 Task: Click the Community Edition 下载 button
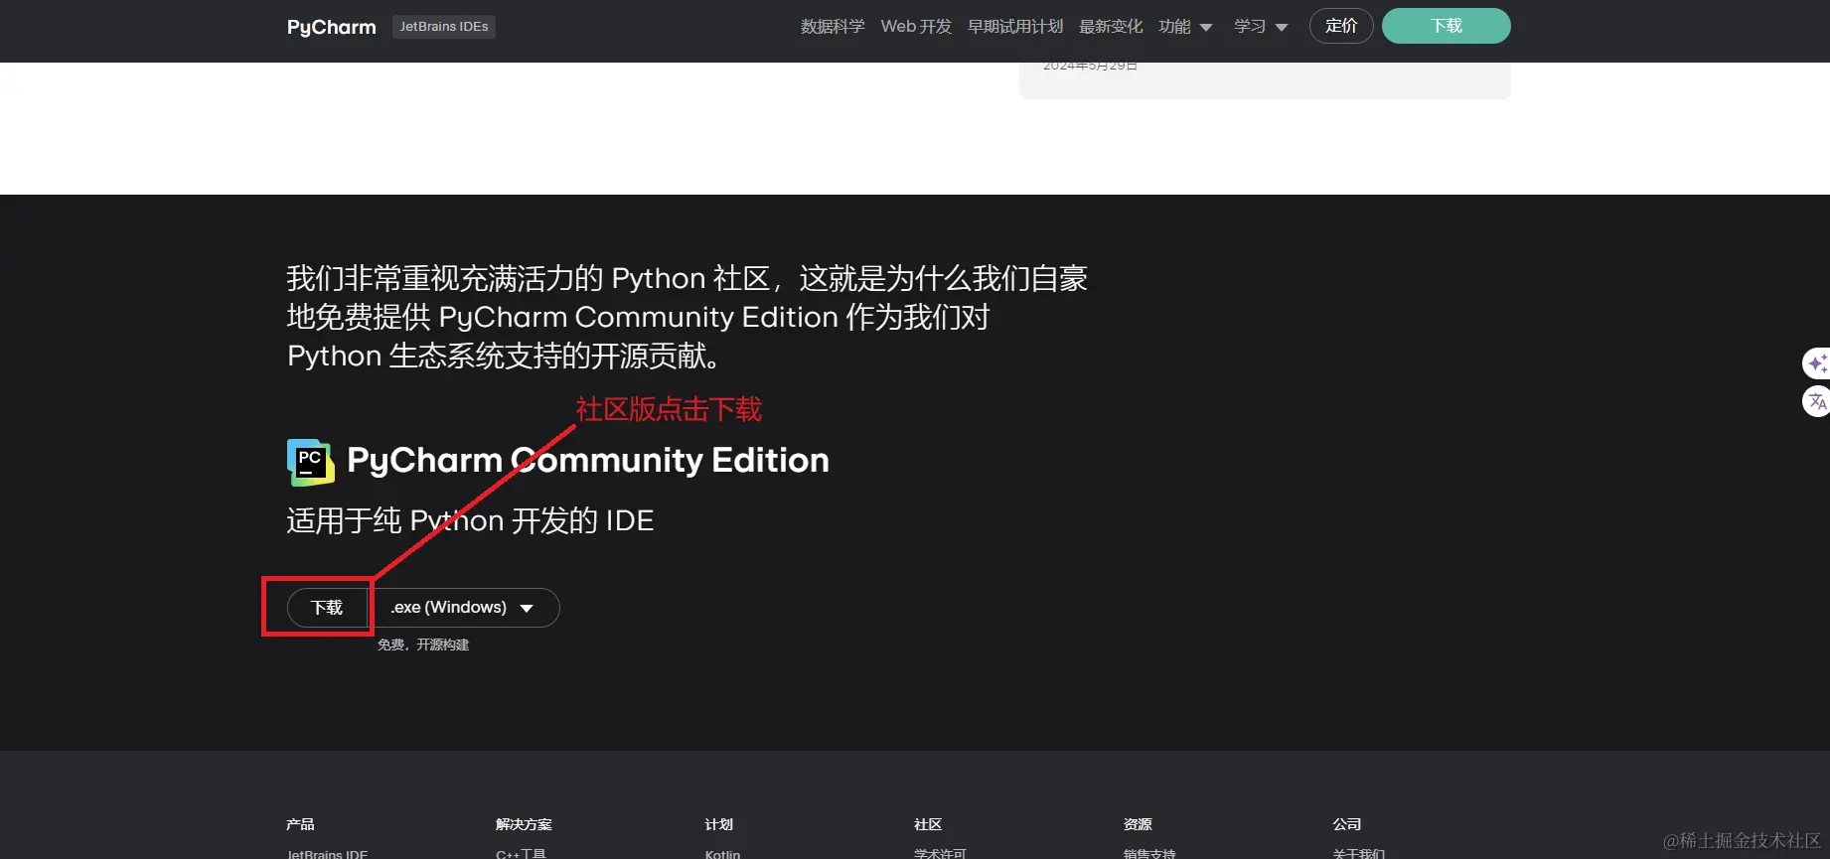(x=327, y=608)
